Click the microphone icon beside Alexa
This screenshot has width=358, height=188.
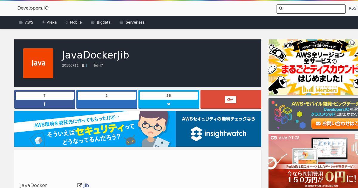43,22
